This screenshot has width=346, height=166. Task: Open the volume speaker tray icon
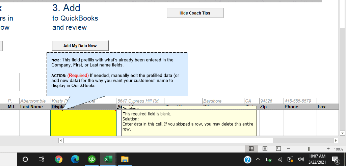point(301,159)
